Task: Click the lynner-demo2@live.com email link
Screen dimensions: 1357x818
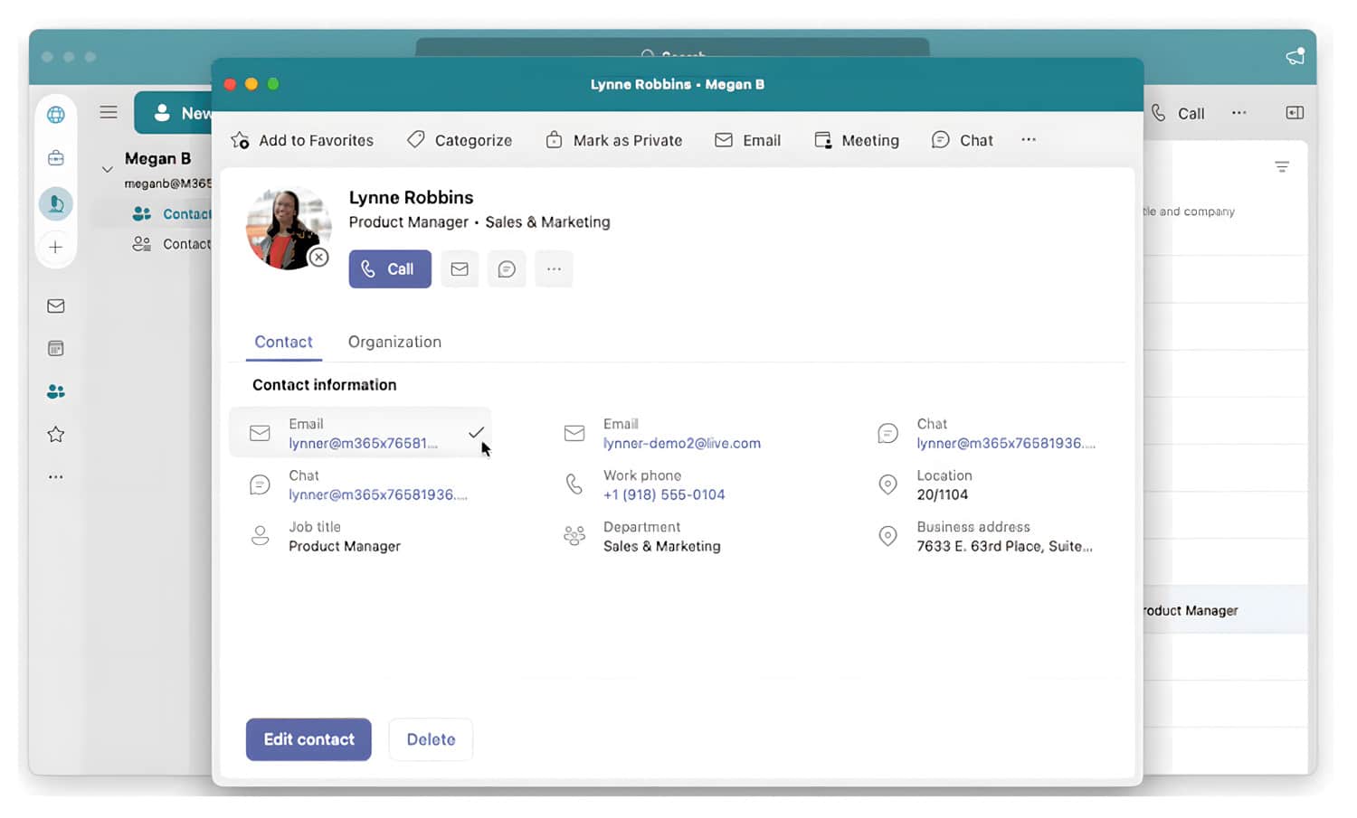Action: tap(682, 444)
